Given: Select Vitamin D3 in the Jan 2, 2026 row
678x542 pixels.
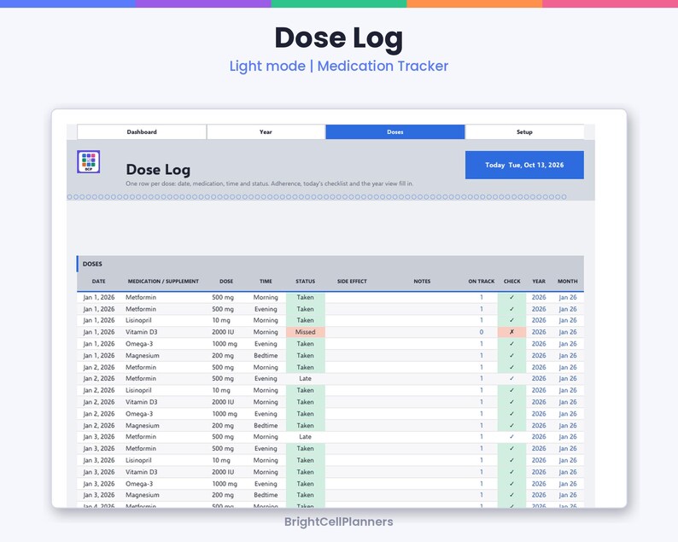Looking at the screenshot, I should [142, 402].
